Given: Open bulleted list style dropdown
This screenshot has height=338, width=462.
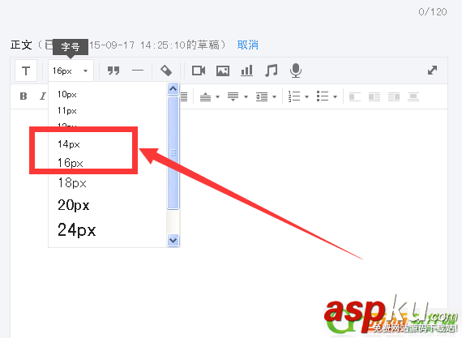Looking at the screenshot, I should point(335,96).
